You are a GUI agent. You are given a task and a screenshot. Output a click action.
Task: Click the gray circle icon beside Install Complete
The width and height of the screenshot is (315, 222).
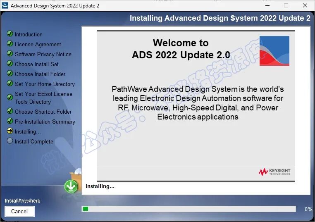pos(10,141)
